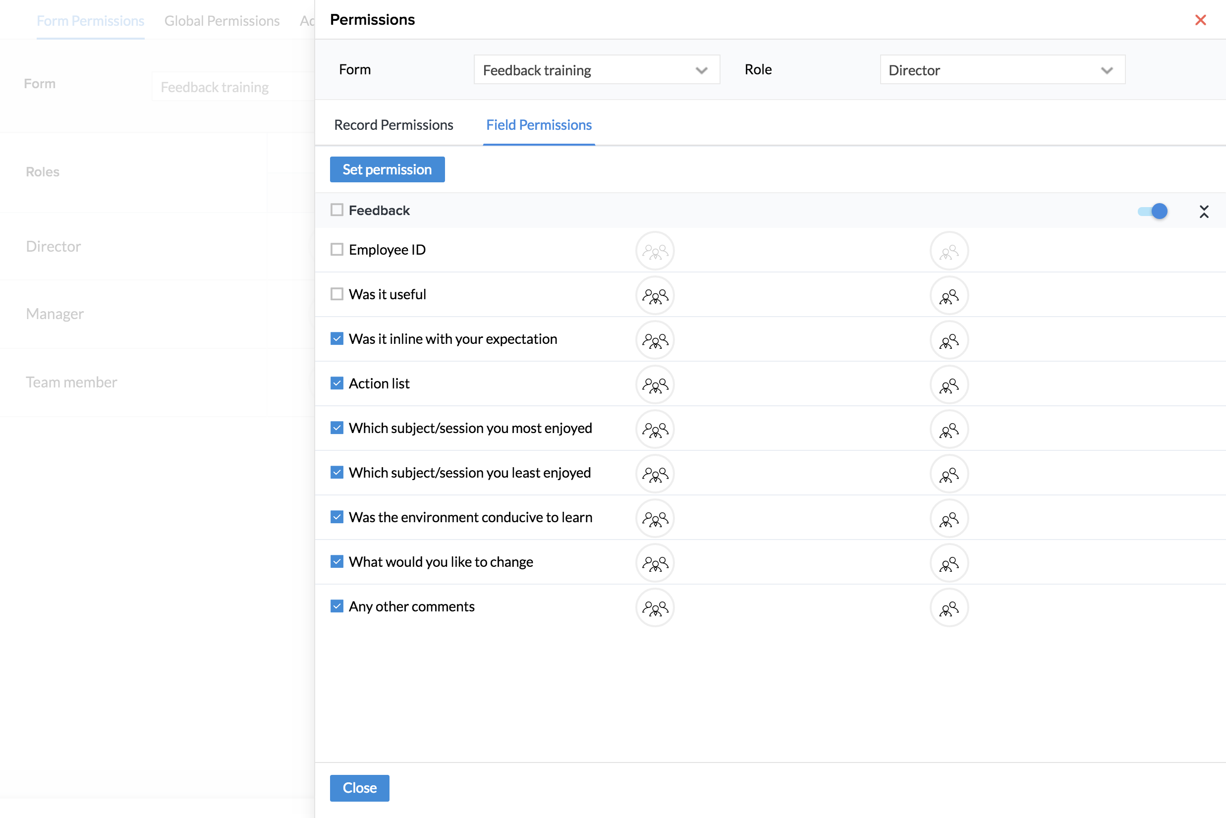Click three-person icon in Action list row
Image resolution: width=1226 pixels, height=818 pixels.
point(655,385)
